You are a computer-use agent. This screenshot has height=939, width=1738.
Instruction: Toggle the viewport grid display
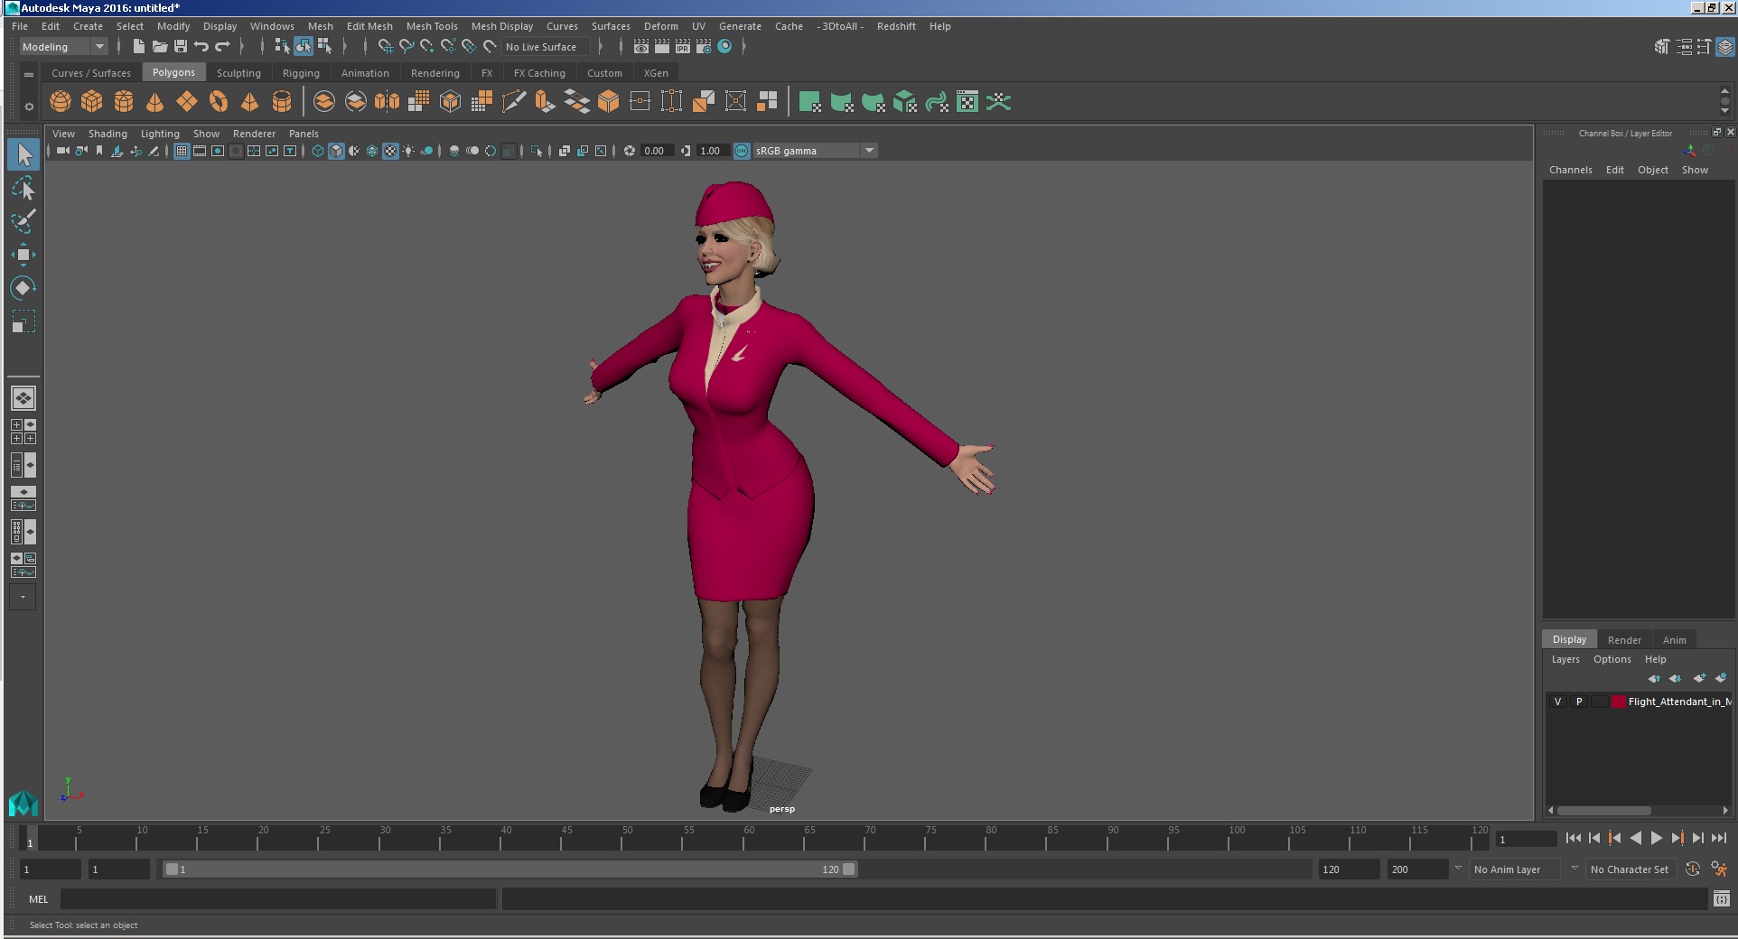182,151
